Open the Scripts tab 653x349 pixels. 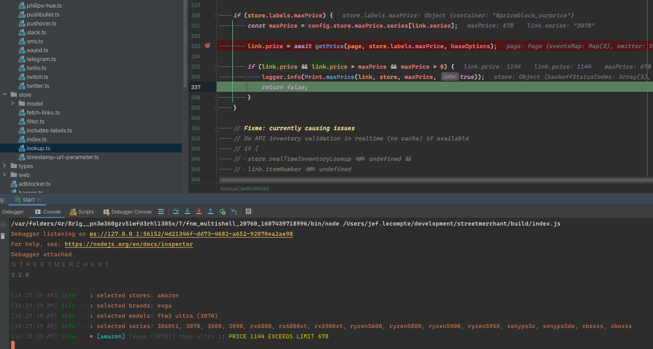pyautogui.click(x=82, y=212)
